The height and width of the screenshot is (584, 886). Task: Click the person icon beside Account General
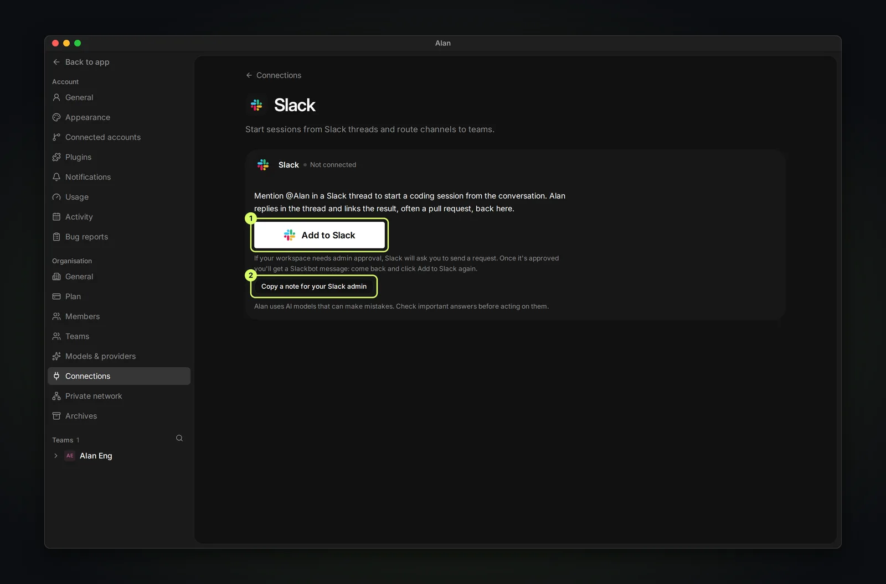[x=56, y=97]
